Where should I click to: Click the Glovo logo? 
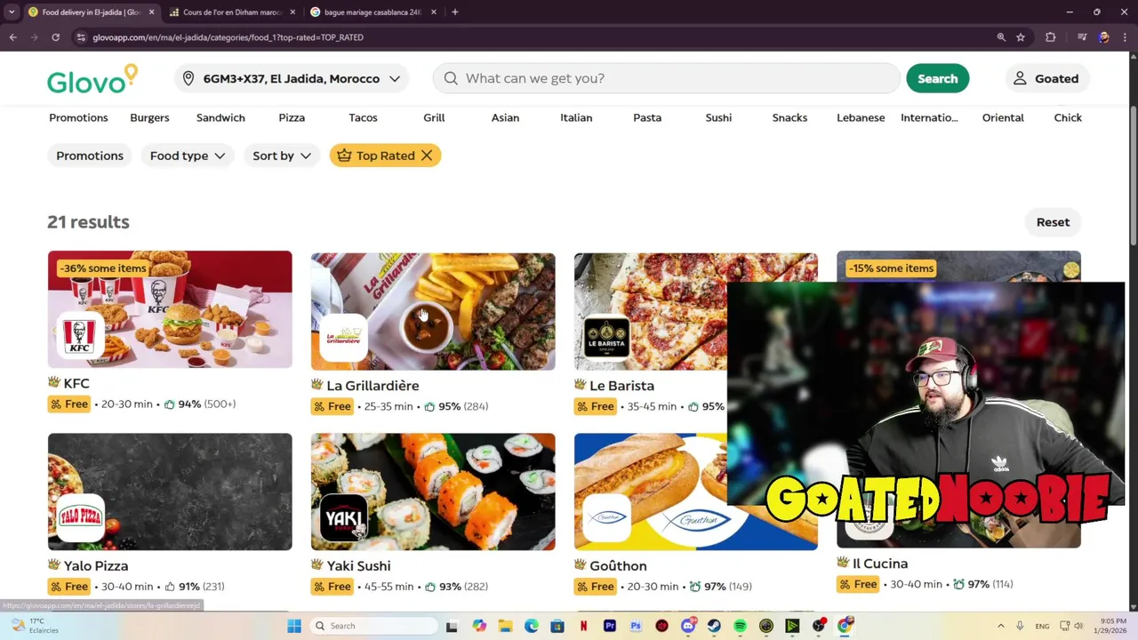(92, 79)
